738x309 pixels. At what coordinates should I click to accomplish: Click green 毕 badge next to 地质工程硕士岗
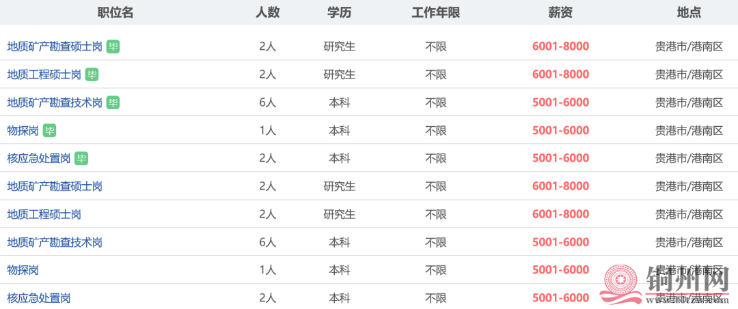pyautogui.click(x=92, y=74)
